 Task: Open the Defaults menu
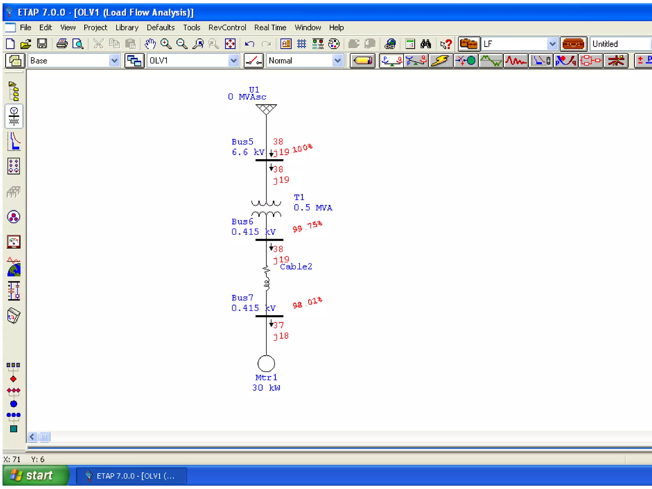tap(160, 27)
